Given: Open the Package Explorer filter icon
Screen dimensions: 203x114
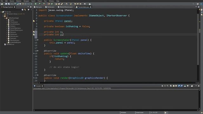Looking at the screenshot, I should (29, 10).
